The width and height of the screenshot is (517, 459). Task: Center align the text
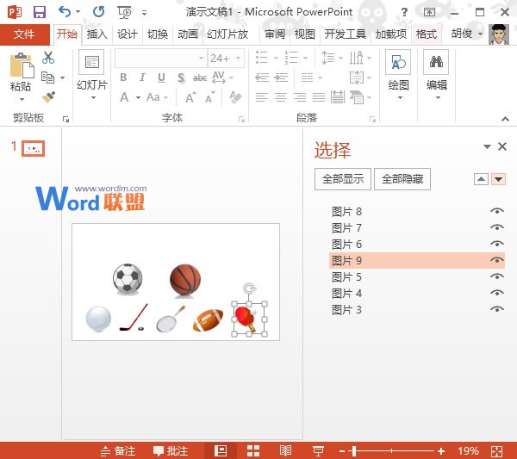[281, 97]
